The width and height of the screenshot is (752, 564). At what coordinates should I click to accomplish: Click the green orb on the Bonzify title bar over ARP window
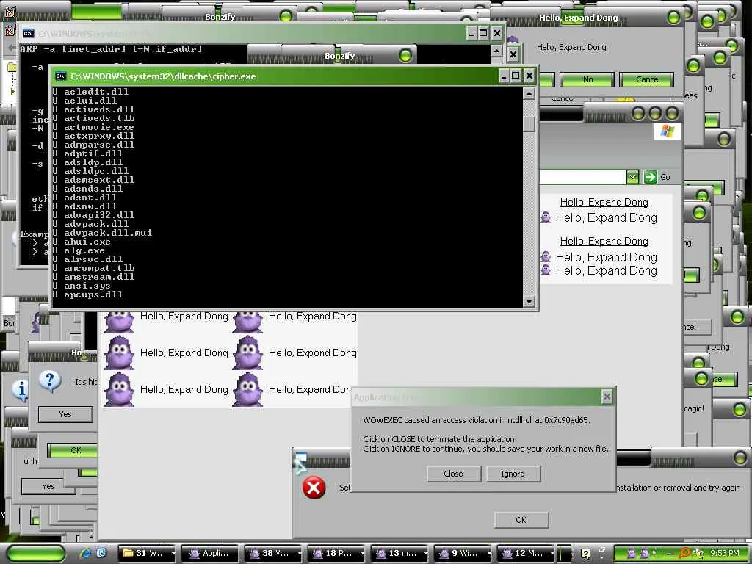405,56
